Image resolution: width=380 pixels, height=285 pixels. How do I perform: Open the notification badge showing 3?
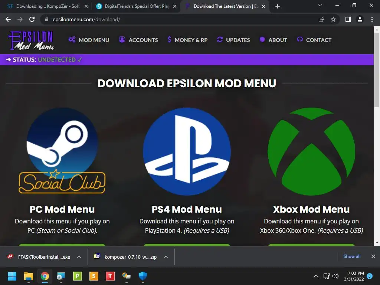370,276
